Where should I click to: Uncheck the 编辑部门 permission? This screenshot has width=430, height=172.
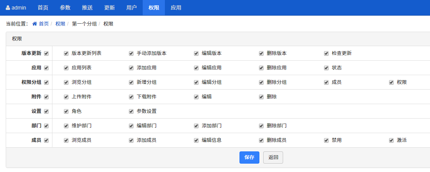click(131, 126)
